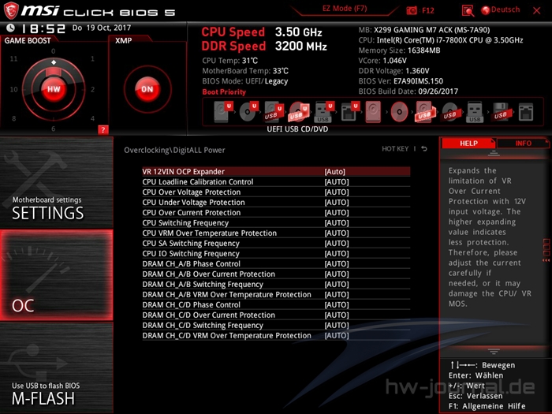Select the legacy USB floppy boot icon
The image size is (552, 414).
(x=501, y=112)
